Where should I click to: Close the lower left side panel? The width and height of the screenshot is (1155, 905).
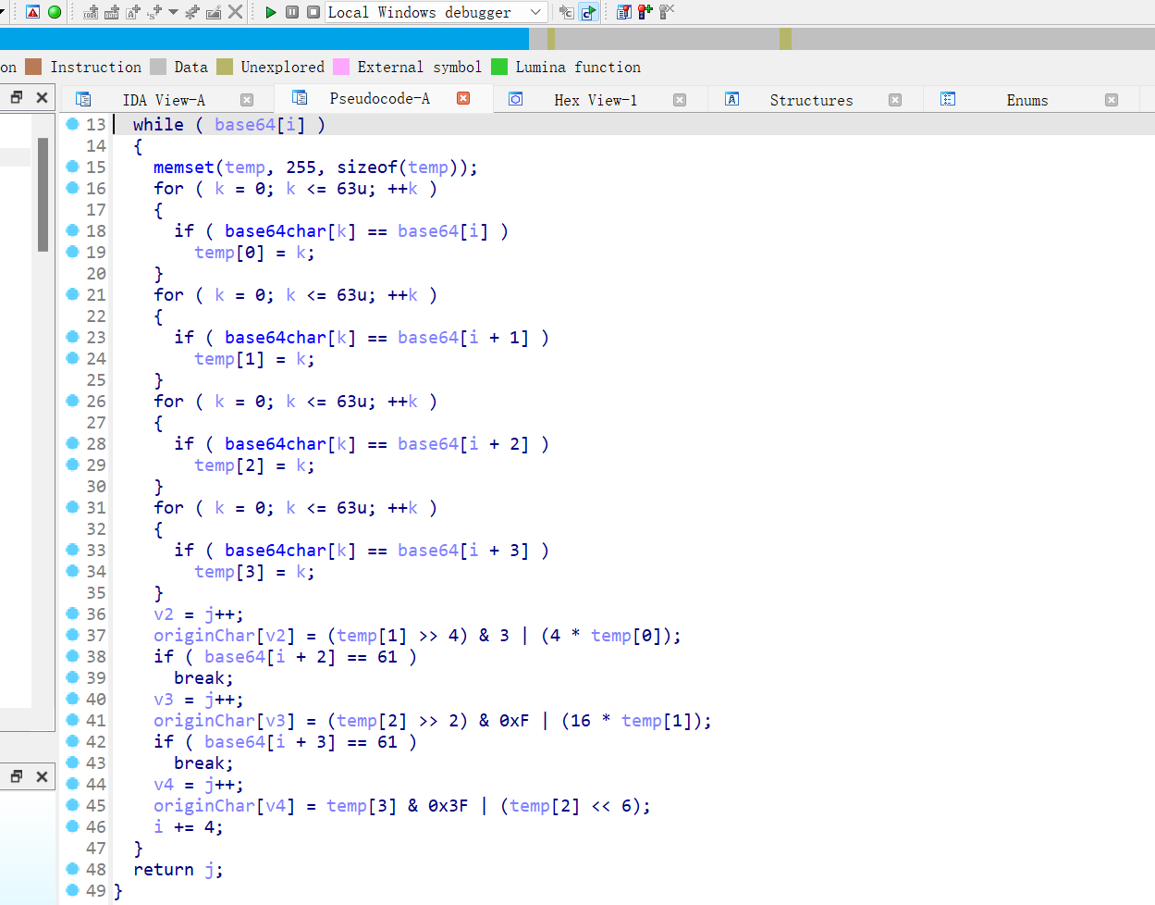click(x=42, y=776)
